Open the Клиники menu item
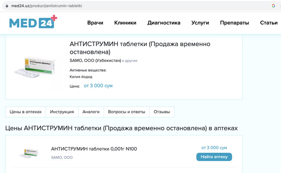The height and width of the screenshot is (173, 281). pyautogui.click(x=125, y=23)
